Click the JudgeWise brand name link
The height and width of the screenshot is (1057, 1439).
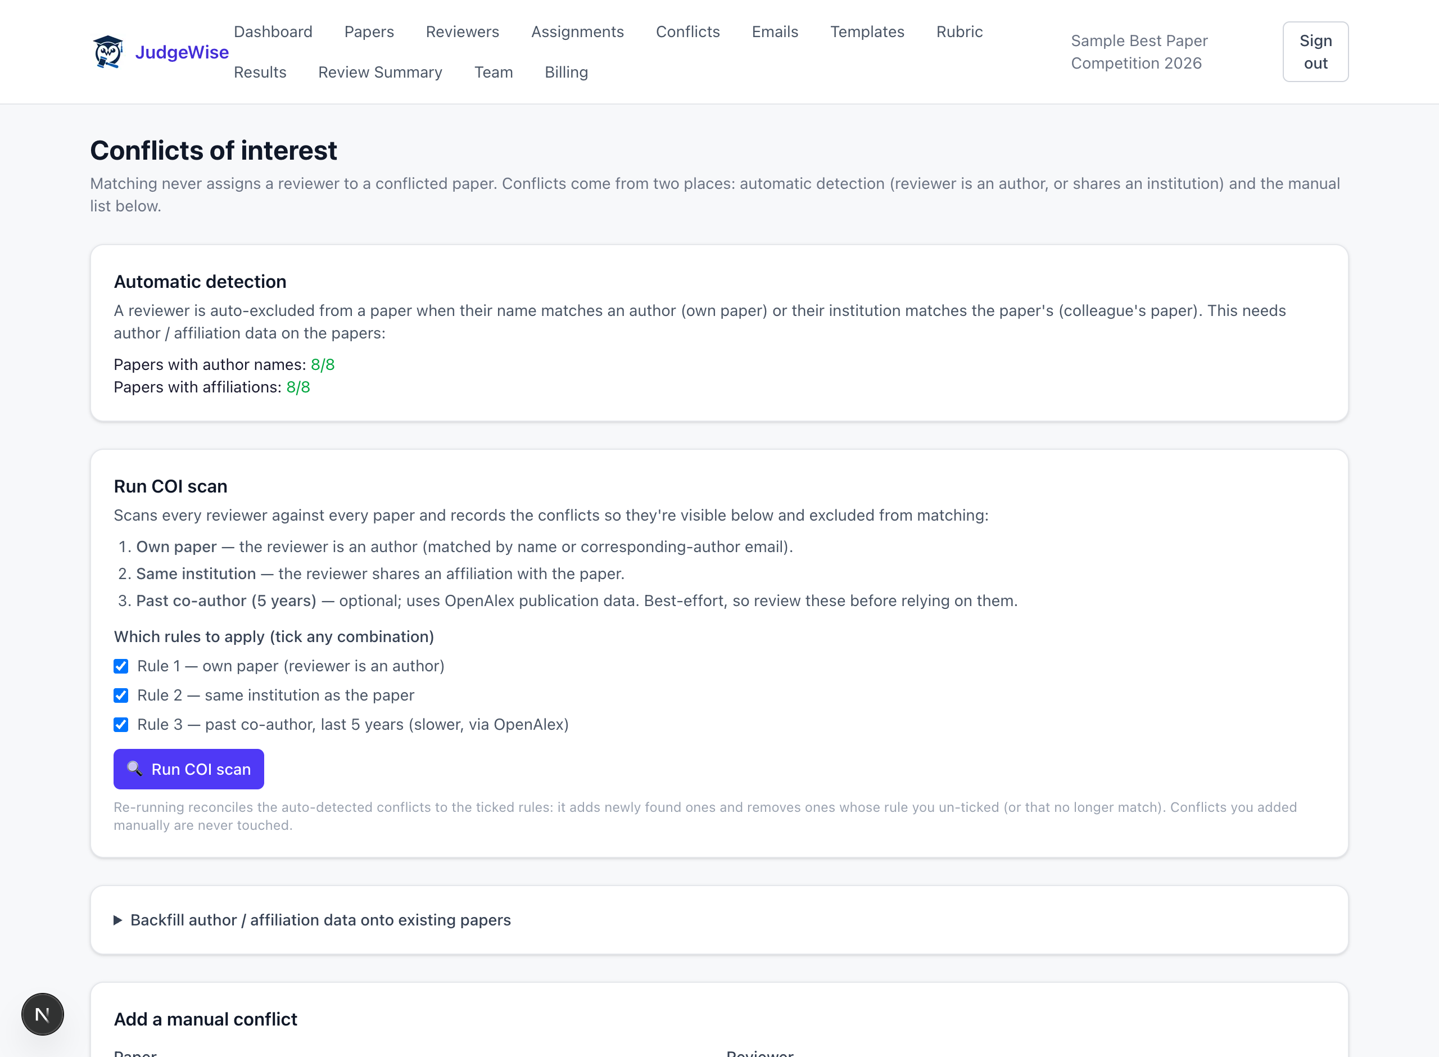[x=182, y=52]
